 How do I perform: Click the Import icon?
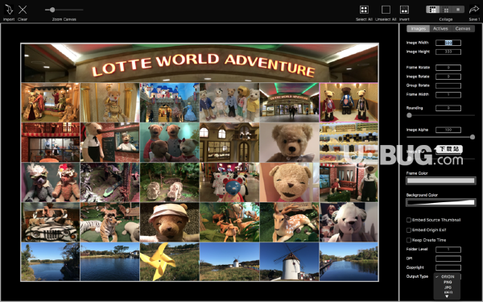tap(9, 10)
